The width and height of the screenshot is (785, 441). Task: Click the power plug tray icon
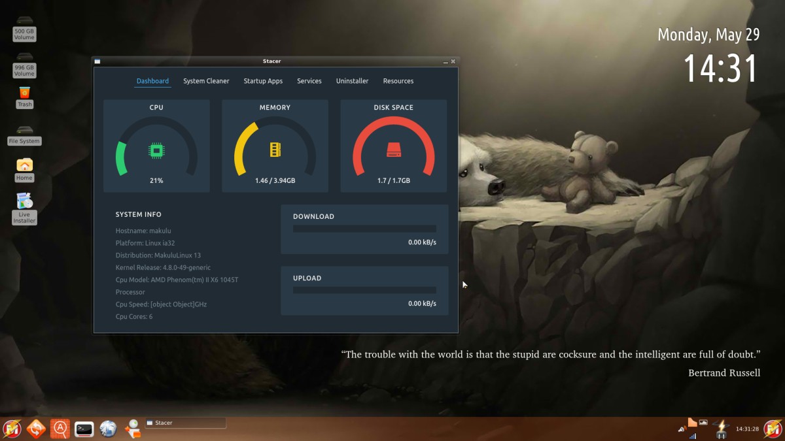tap(722, 429)
